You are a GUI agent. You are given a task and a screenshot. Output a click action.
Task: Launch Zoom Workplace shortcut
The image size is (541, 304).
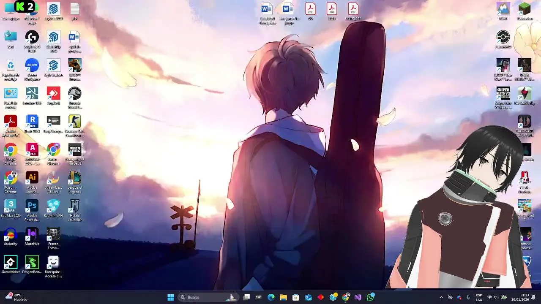[32, 70]
